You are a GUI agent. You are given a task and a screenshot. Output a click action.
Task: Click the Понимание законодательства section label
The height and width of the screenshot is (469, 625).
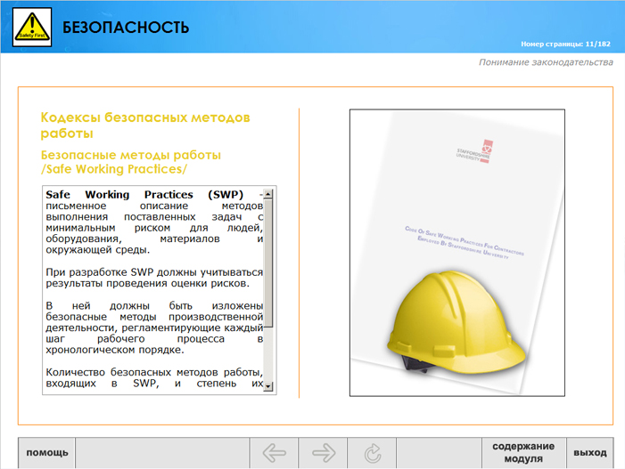(x=546, y=62)
